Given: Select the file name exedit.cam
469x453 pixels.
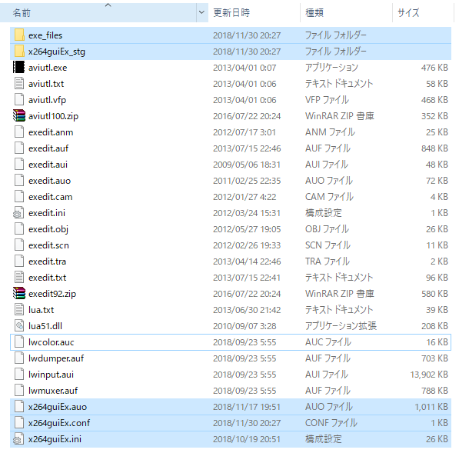Looking at the screenshot, I should [50, 197].
